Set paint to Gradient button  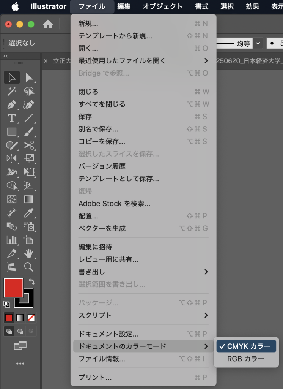pyautogui.click(x=20, y=318)
